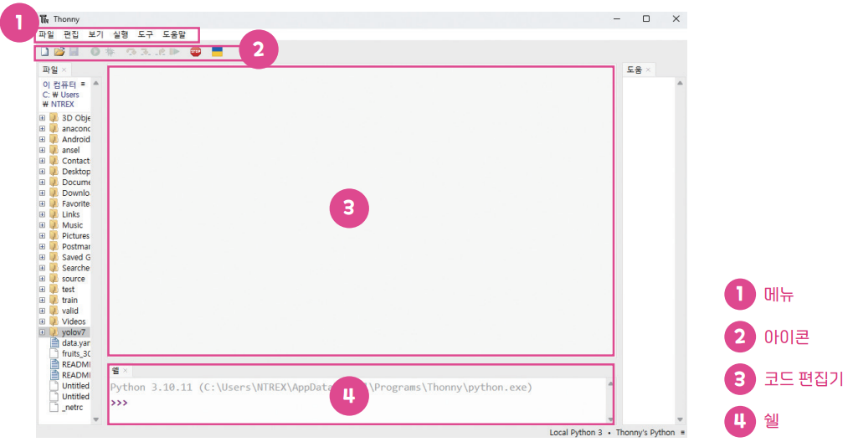The width and height of the screenshot is (848, 442).
Task: Expand the anaconda folder node
Action: 42,129
